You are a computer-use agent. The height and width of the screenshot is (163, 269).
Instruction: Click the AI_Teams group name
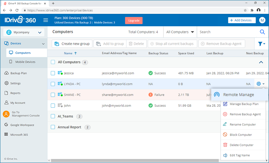click(65, 116)
